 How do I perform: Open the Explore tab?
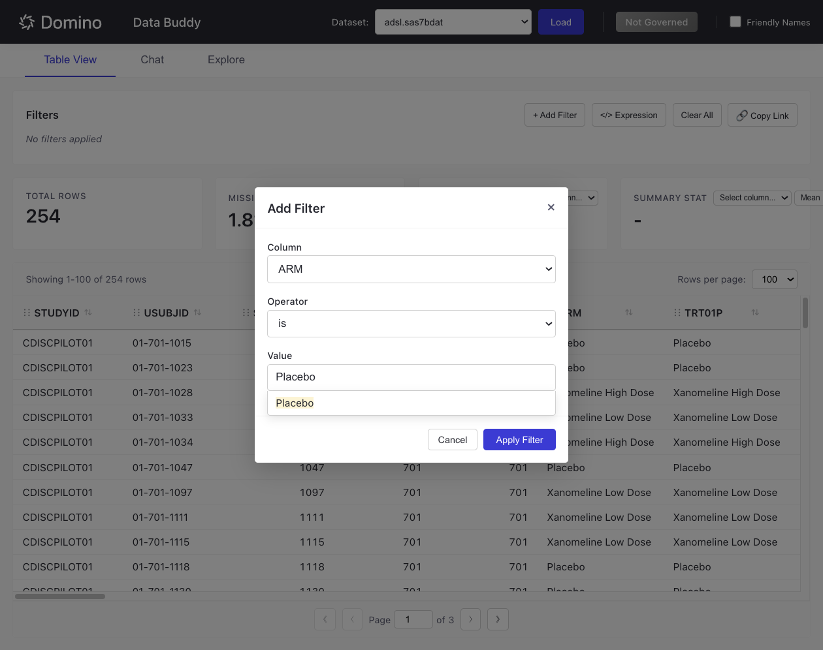tap(225, 59)
